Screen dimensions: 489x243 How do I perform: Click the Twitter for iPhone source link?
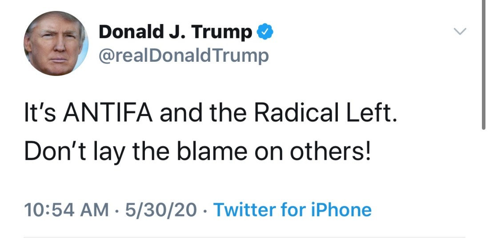(293, 210)
